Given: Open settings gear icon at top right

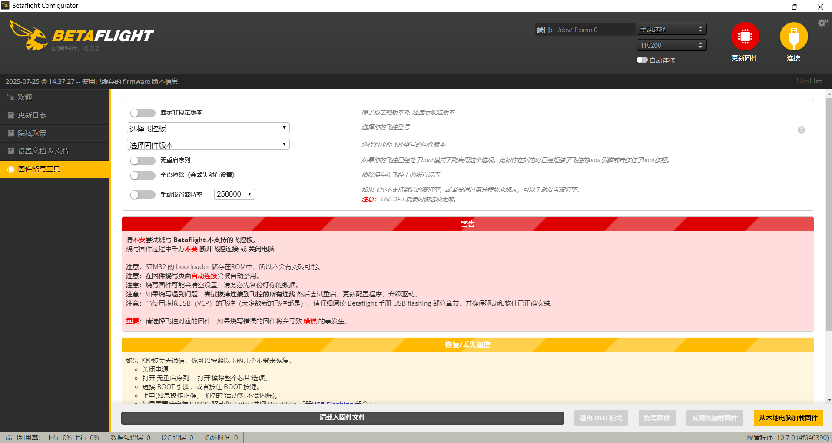Looking at the screenshot, I should point(822,23).
